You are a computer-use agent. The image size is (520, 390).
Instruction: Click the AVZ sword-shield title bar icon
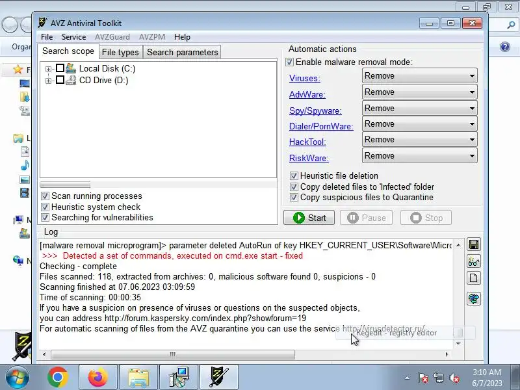tap(42, 23)
